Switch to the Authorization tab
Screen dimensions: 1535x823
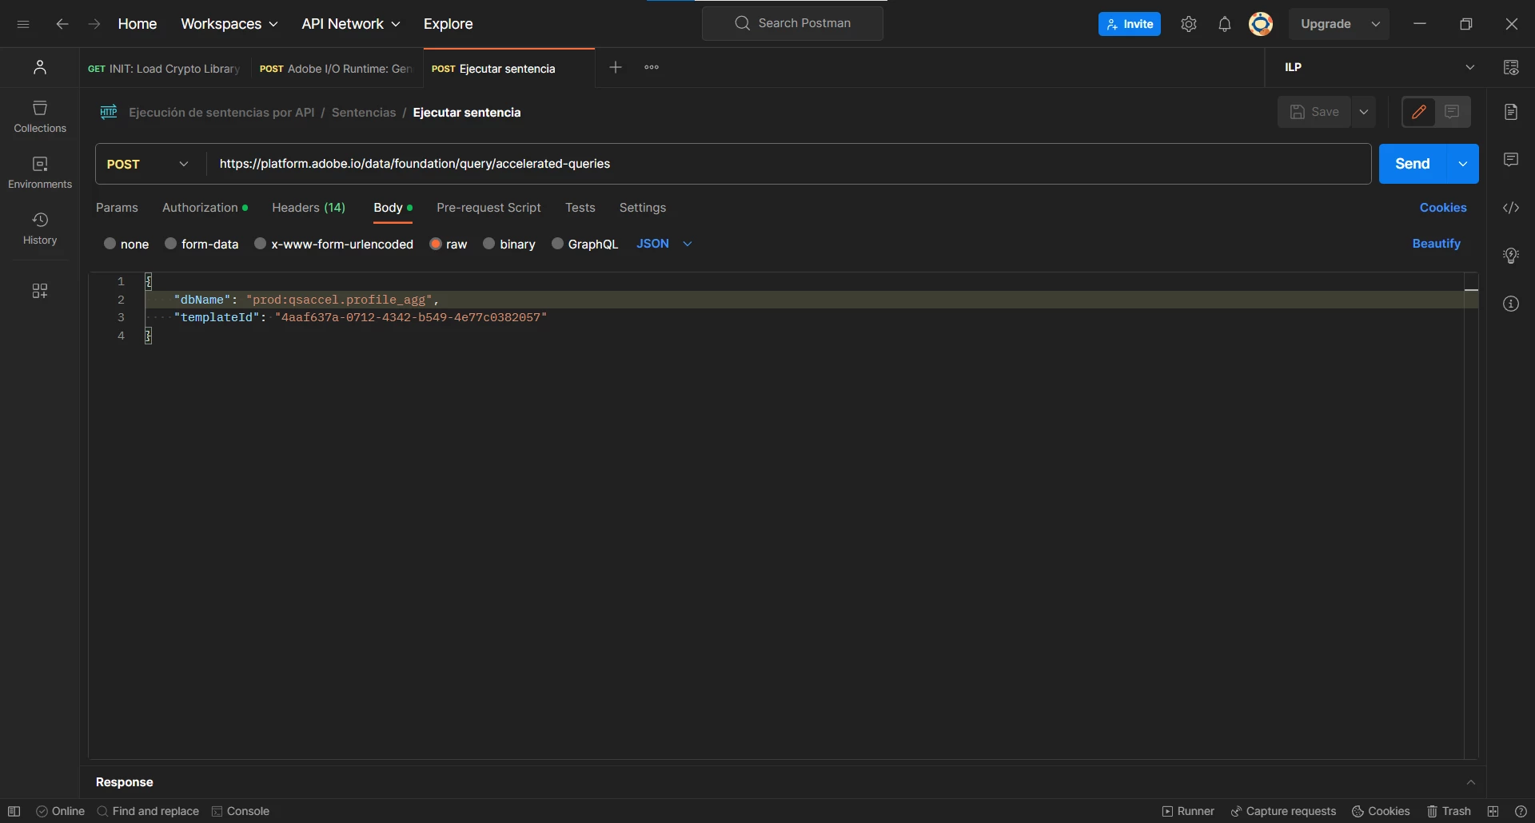(205, 208)
